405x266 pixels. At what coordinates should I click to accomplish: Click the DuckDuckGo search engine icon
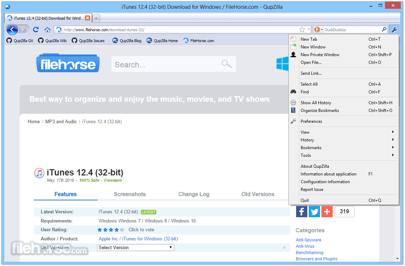(317, 30)
